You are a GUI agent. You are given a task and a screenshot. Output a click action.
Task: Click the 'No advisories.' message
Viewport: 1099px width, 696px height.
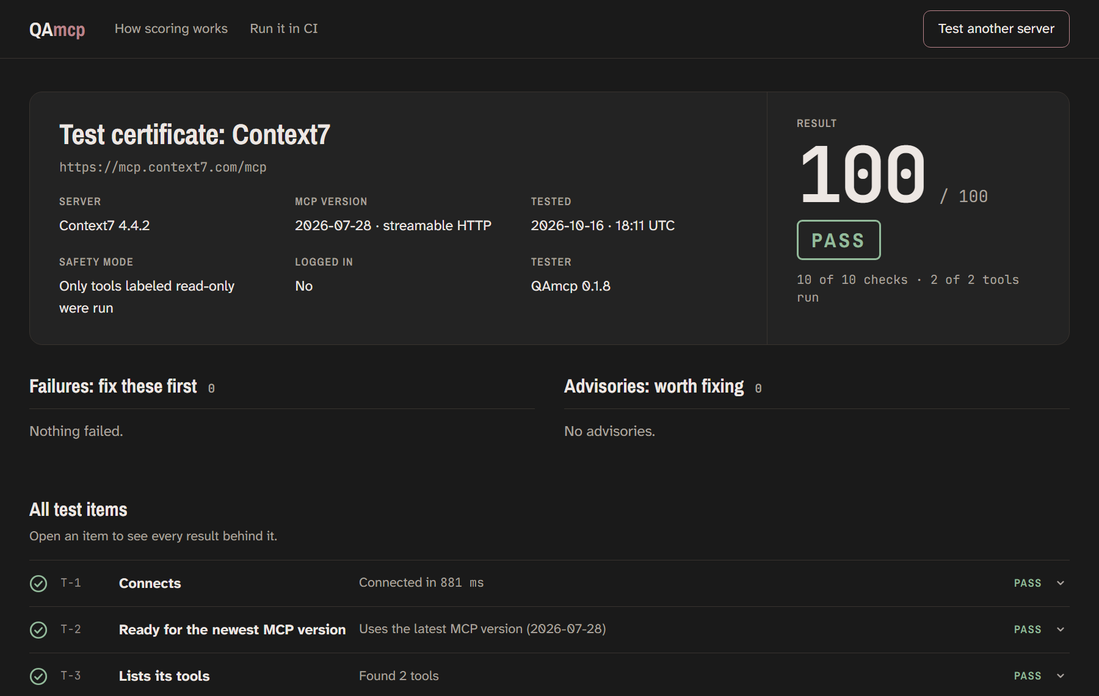pos(609,431)
